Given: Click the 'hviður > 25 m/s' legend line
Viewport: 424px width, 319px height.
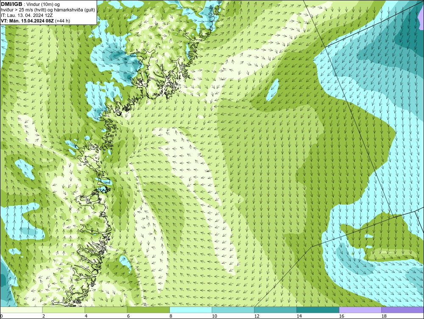Looking at the screenshot, I should (x=48, y=10).
